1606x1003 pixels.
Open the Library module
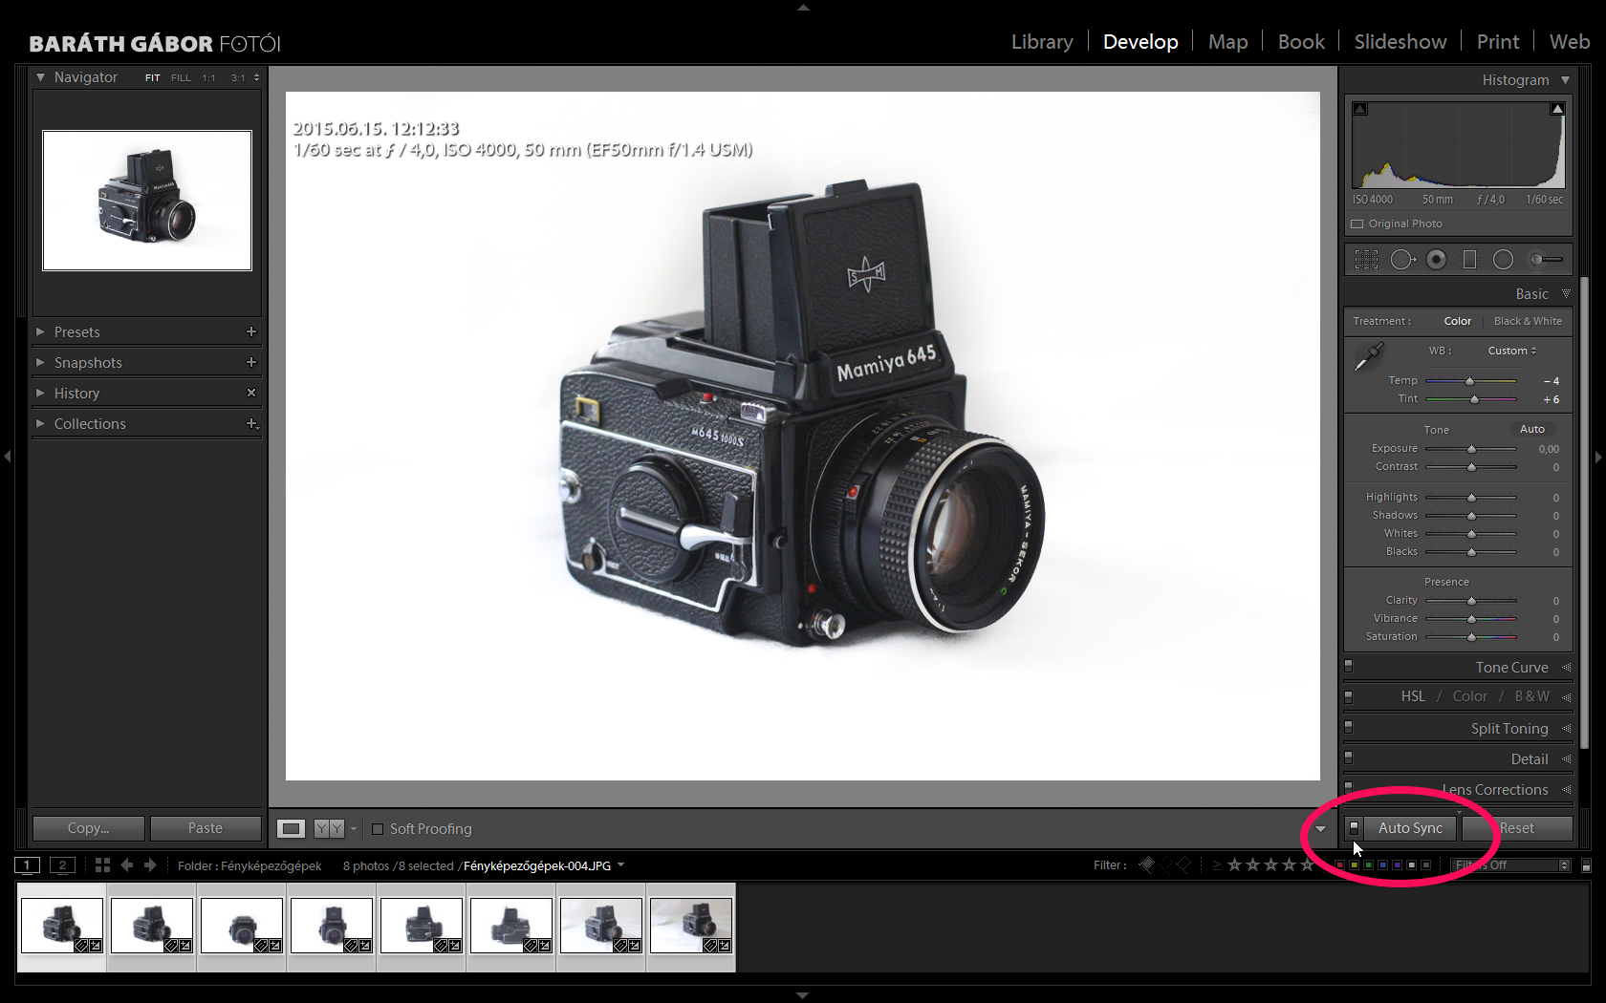tap(1042, 42)
